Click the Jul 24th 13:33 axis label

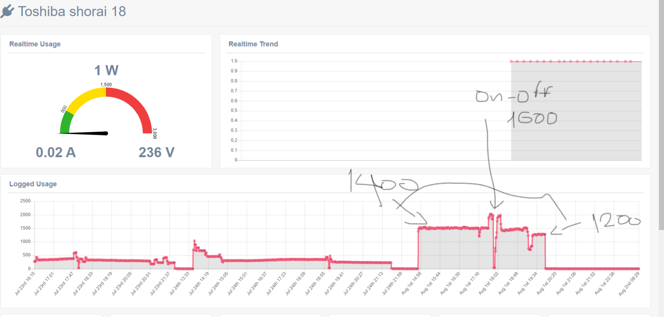180,283
